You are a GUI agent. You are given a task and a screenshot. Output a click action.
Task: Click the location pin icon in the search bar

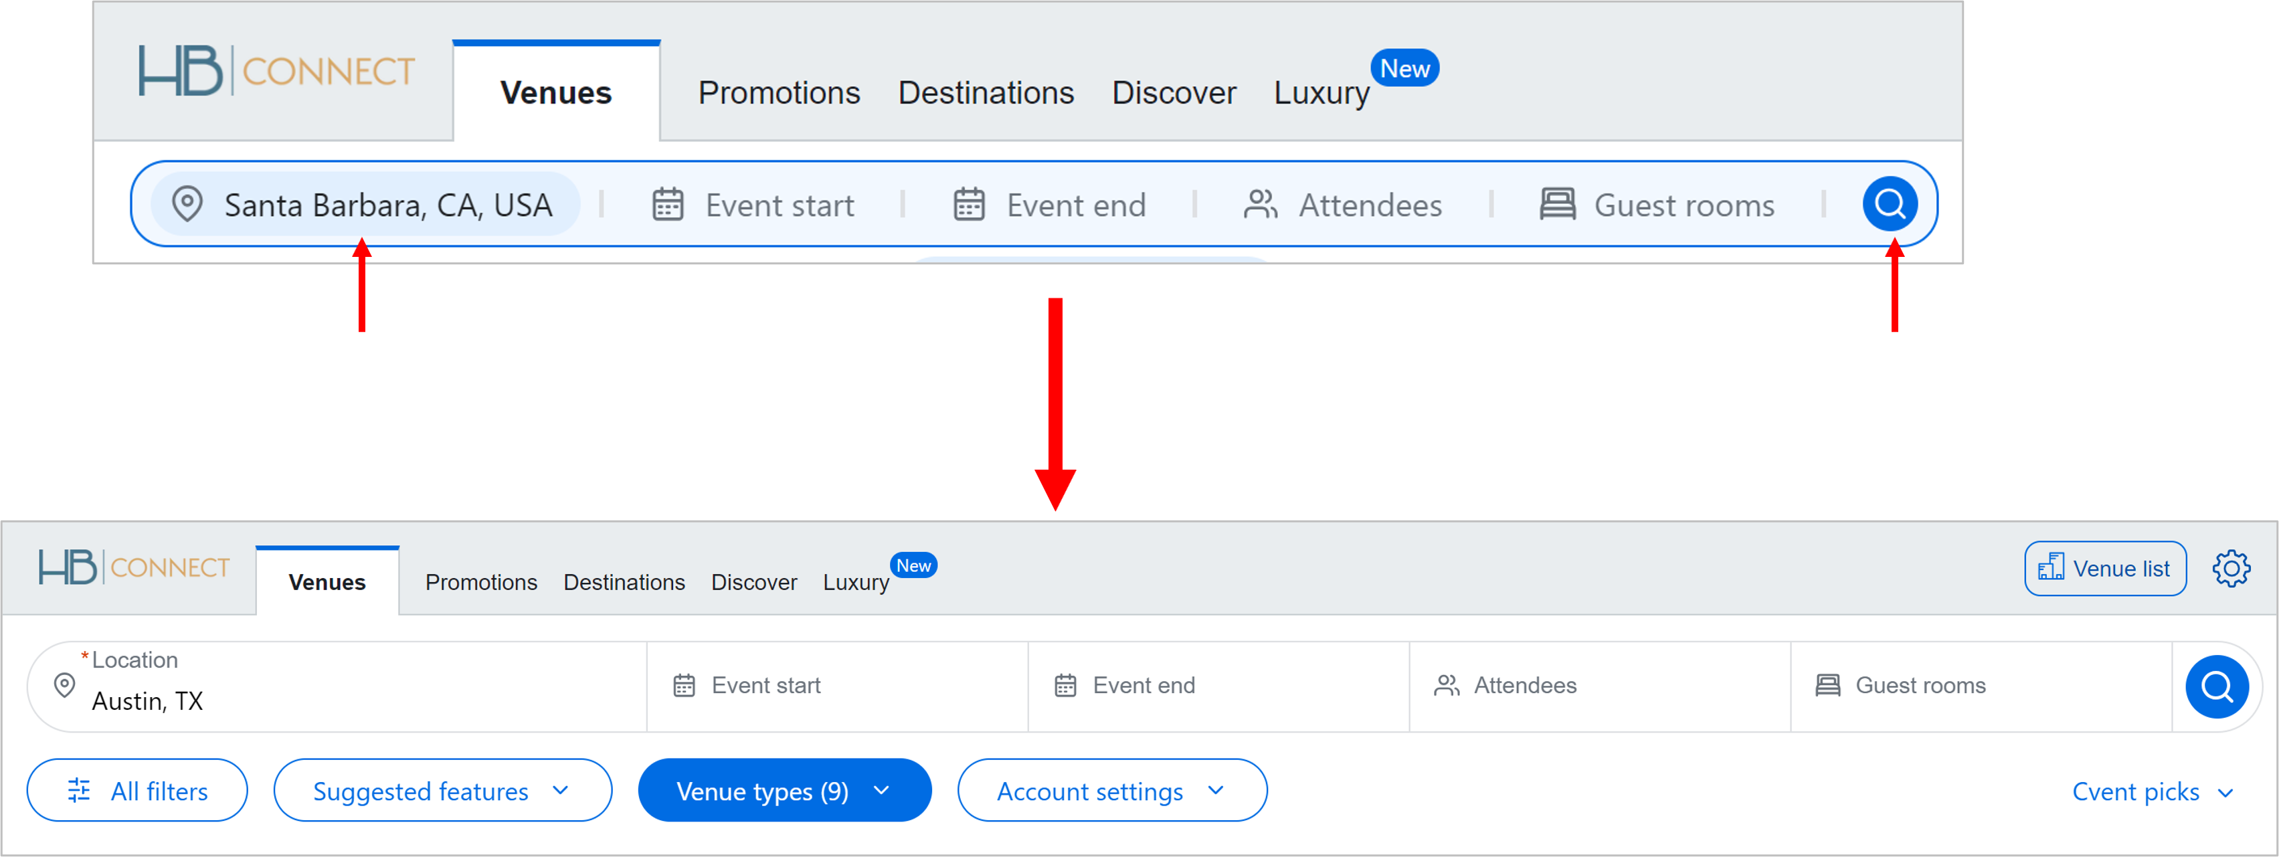pyautogui.click(x=187, y=204)
